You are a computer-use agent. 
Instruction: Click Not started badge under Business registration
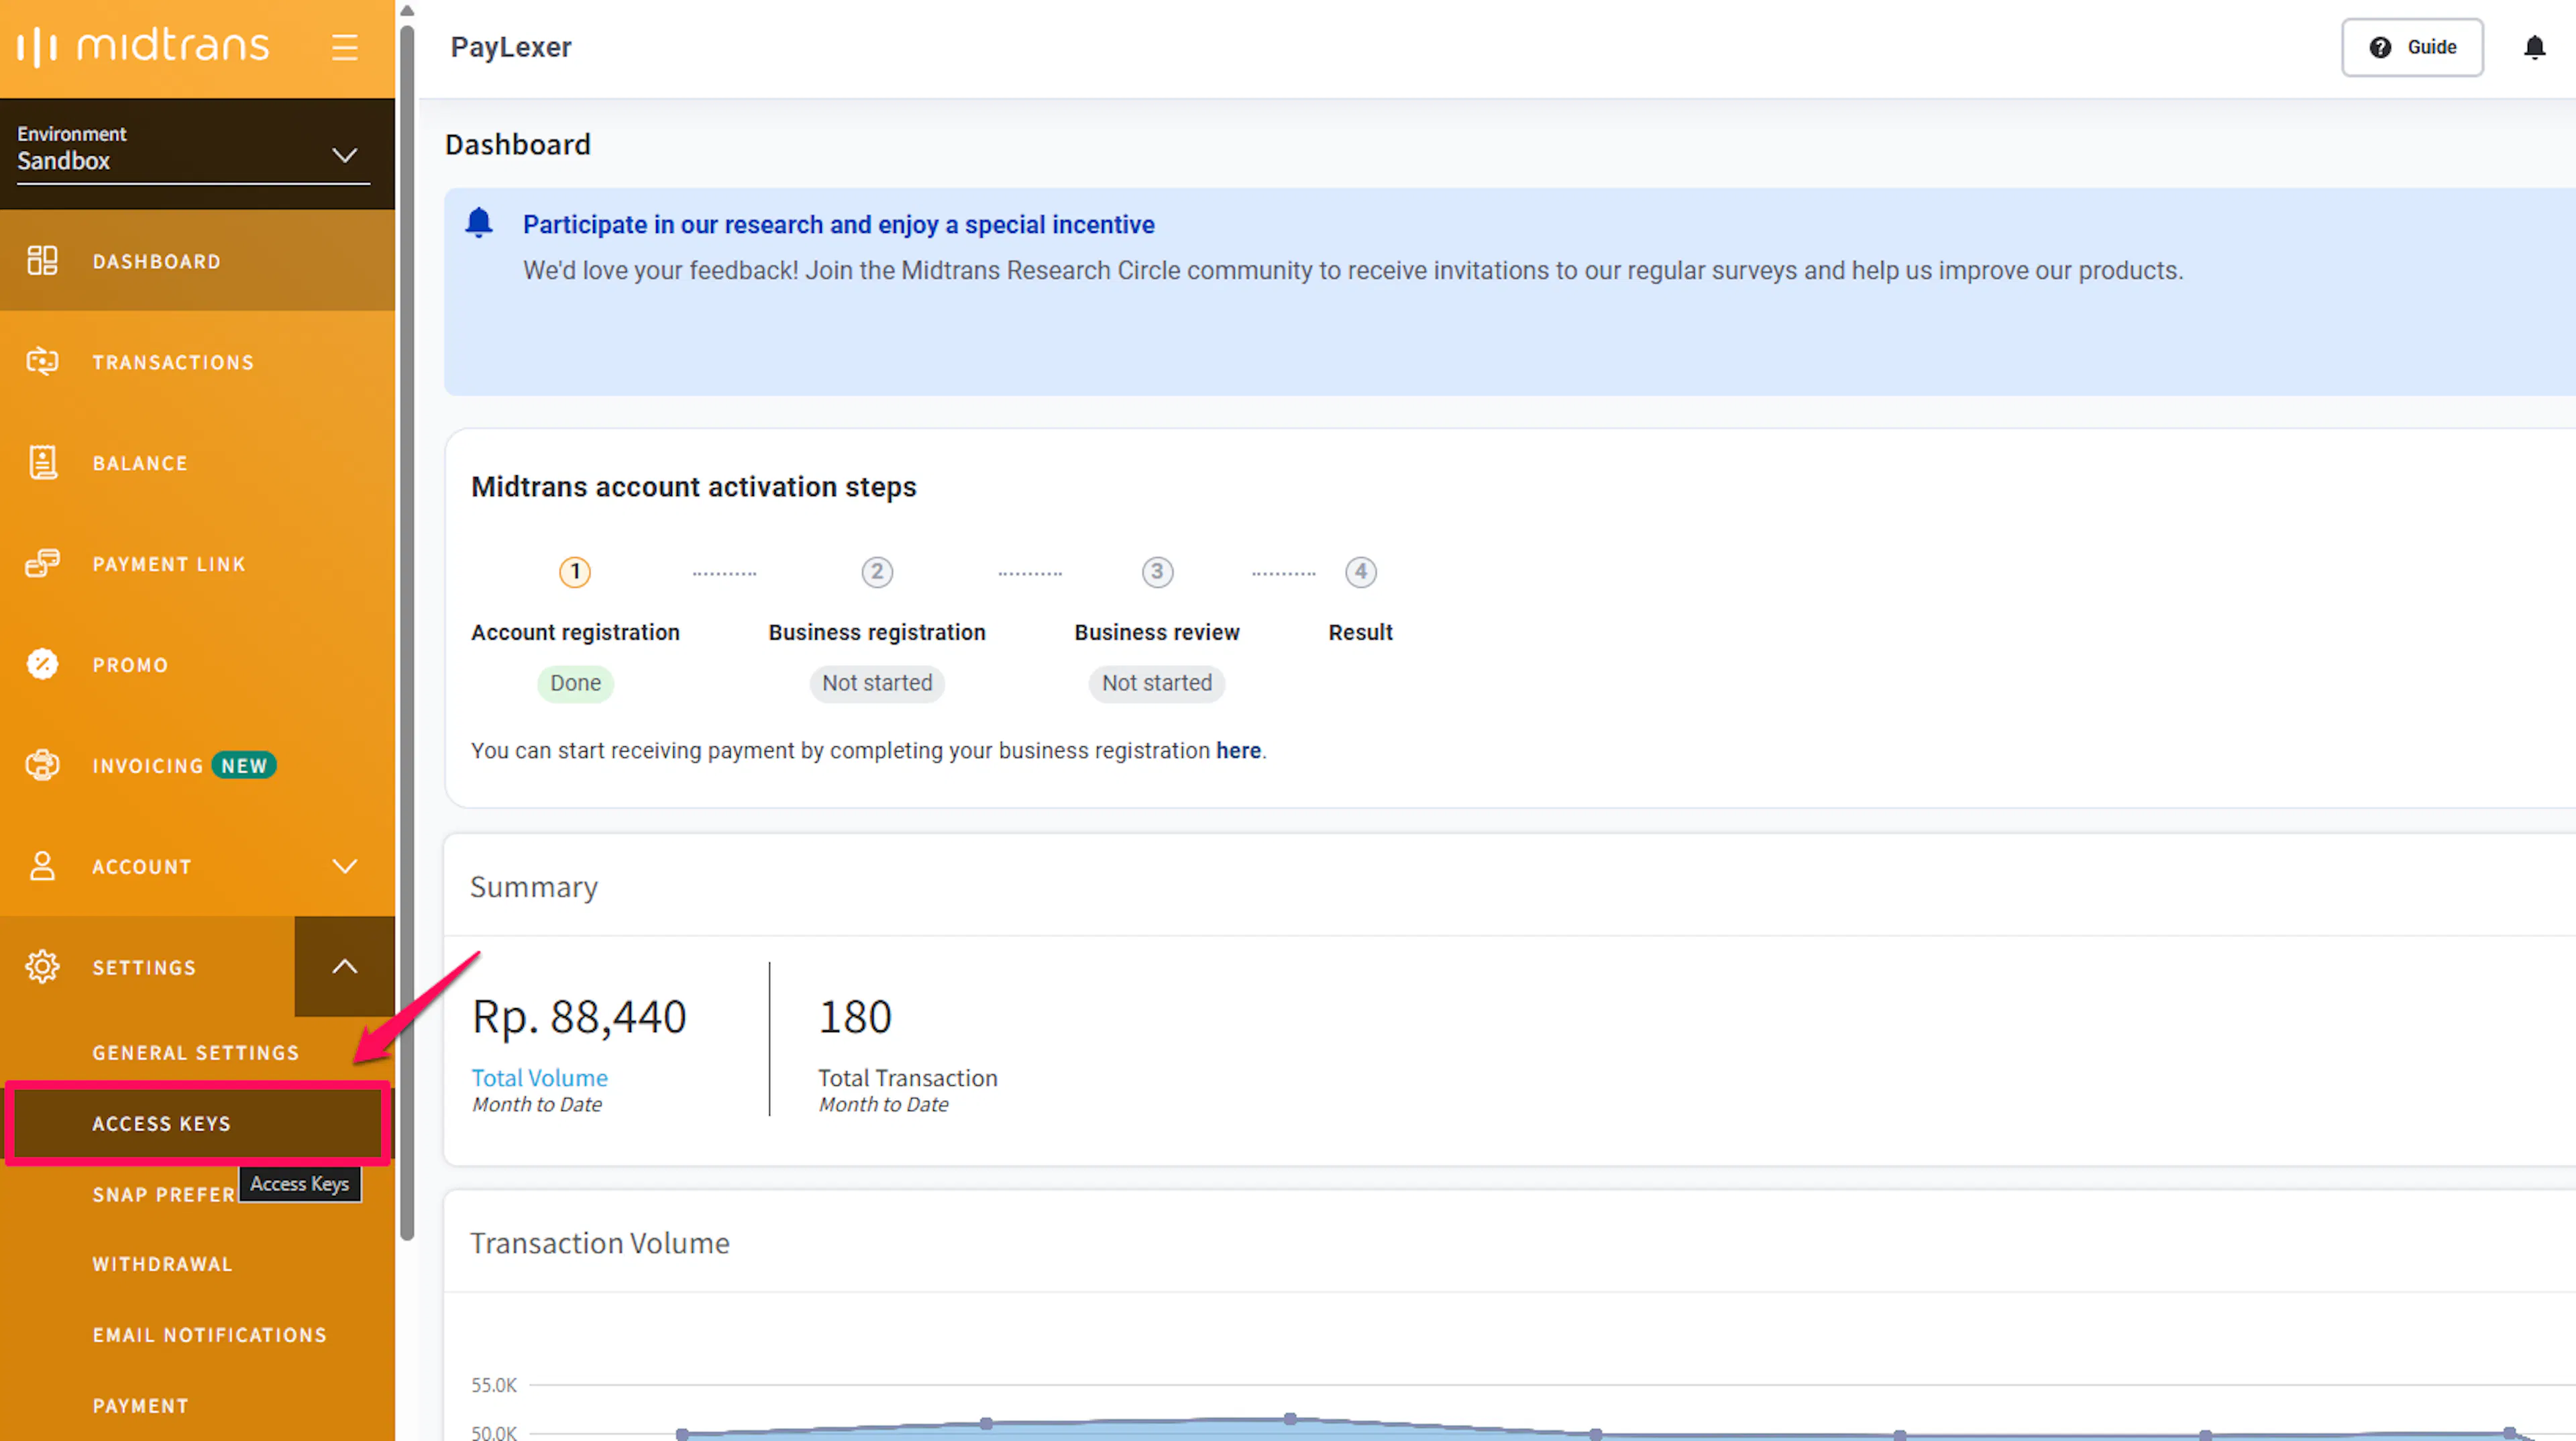[877, 683]
